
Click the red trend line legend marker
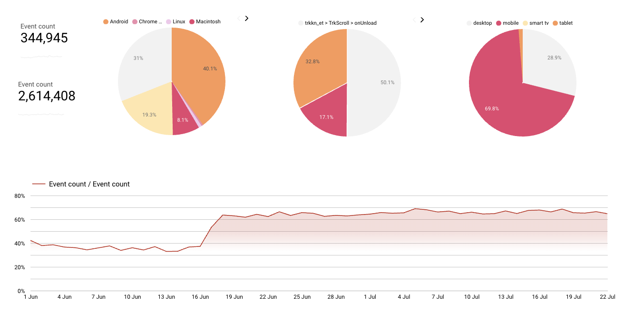(38, 184)
